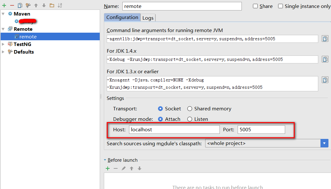
Task: Enable the Share checkbox
Action: 255,6
